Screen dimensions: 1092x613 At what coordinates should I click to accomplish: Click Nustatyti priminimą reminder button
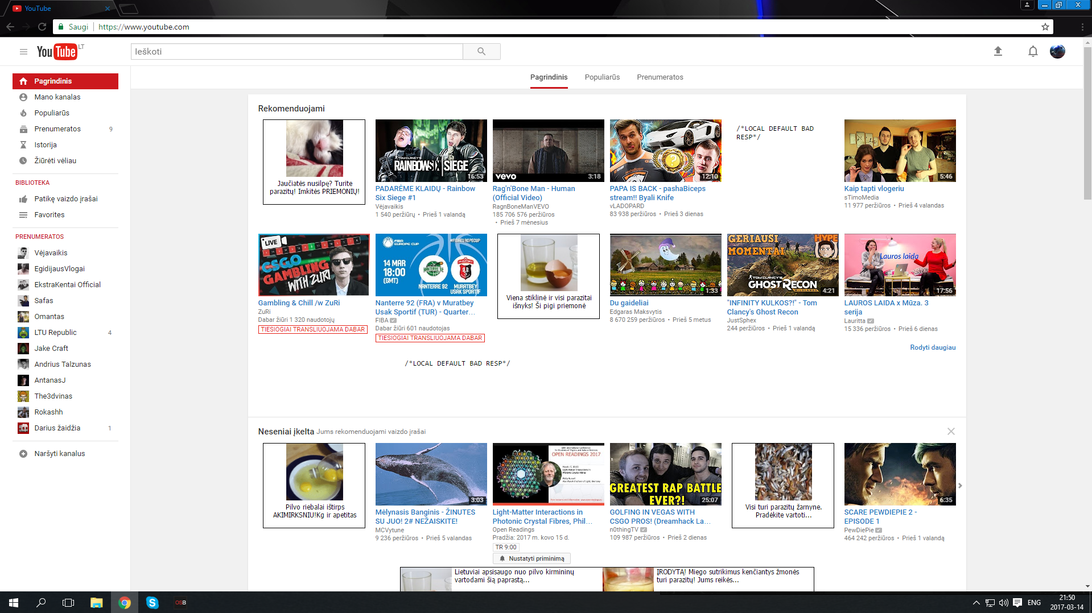click(x=531, y=559)
